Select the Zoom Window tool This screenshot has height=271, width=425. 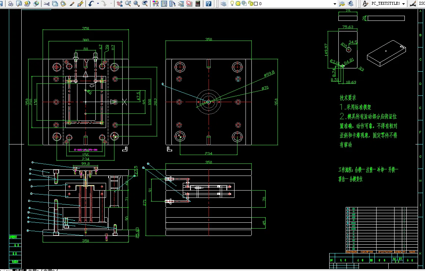[x=136, y=4]
